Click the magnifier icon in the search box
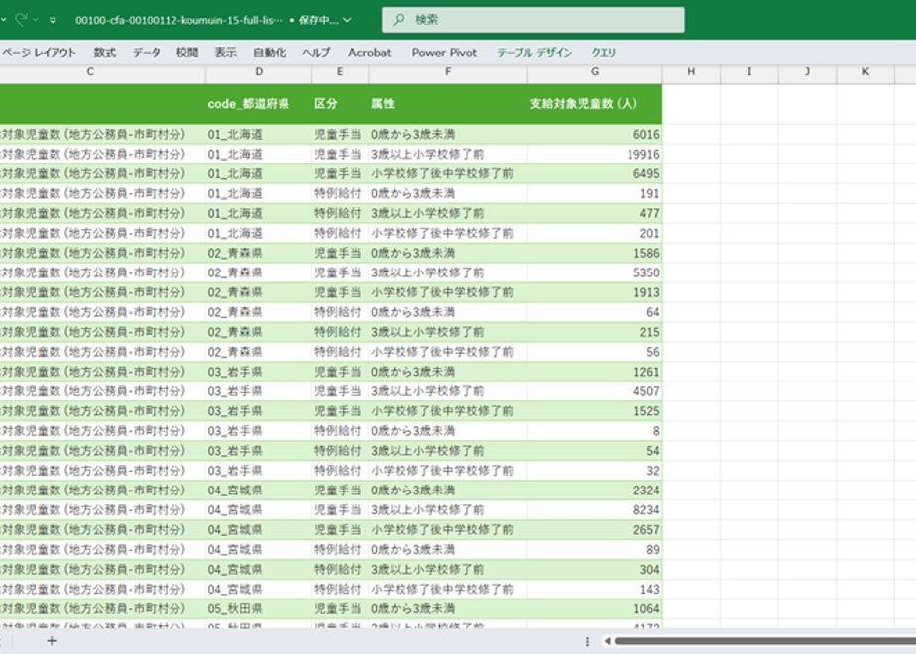The image size is (916, 654). (399, 20)
